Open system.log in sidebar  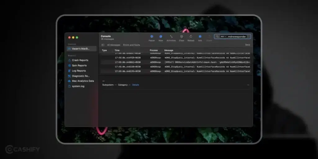[78, 86]
